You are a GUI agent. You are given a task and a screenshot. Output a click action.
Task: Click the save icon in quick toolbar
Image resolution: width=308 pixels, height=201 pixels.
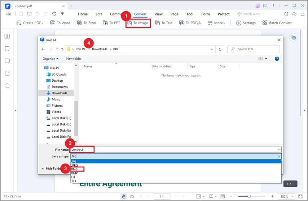pyautogui.click(x=21, y=14)
